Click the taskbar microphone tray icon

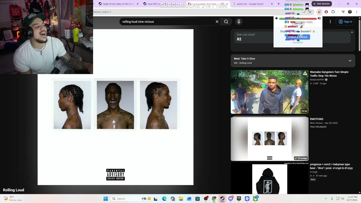[332, 198]
